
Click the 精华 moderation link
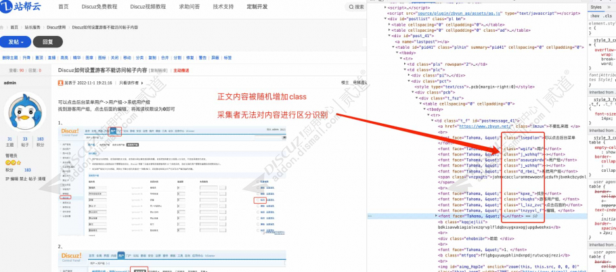click(x=76, y=58)
